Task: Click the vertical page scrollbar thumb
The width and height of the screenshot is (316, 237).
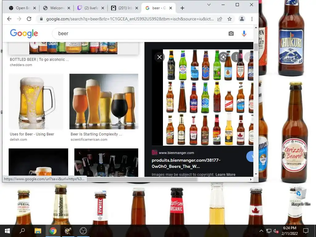Action: [x=256, y=47]
